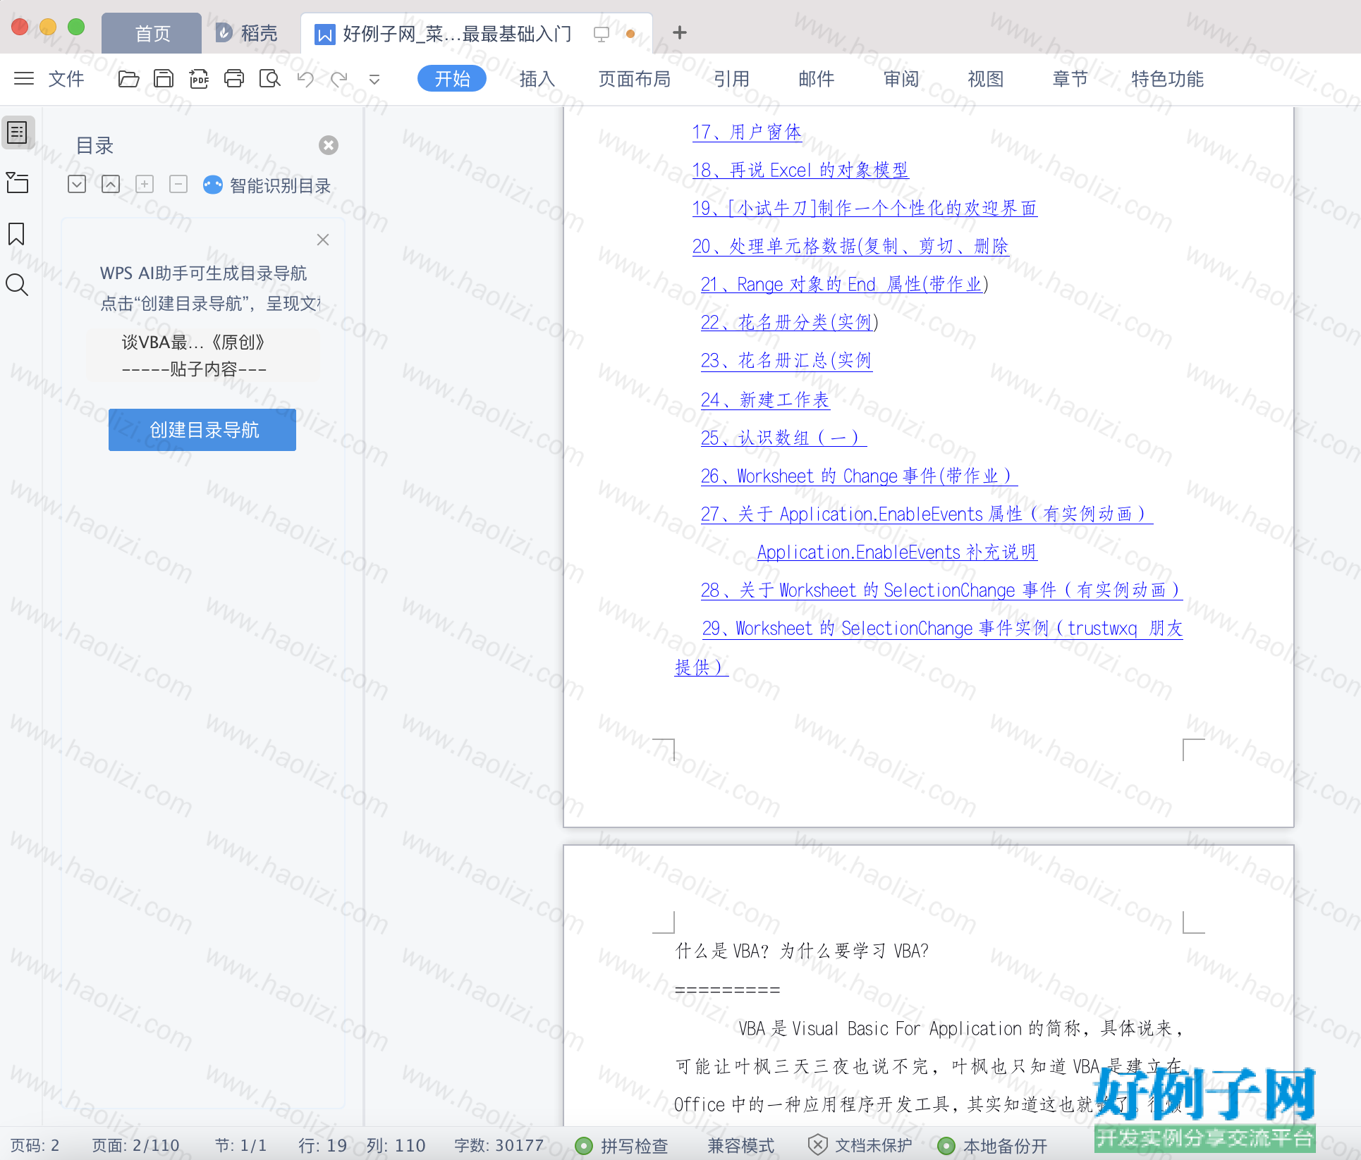Collapse all outline levels in 目录 panel

click(111, 184)
